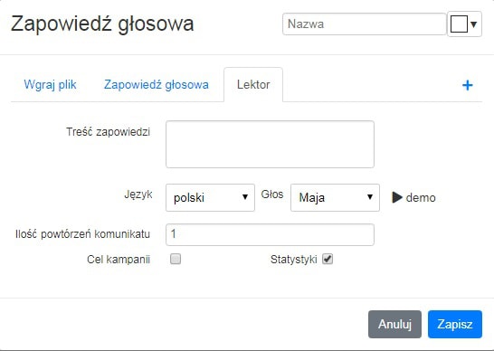Focus the Nazwa name input field
The width and height of the screenshot is (494, 351).
tap(365, 24)
